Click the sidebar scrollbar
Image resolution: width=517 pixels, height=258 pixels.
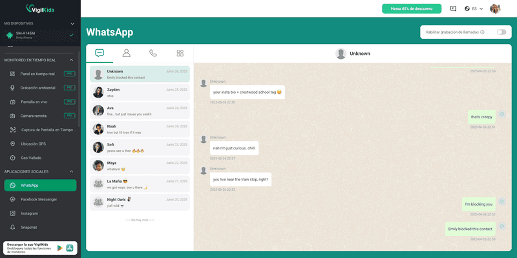click(79, 89)
